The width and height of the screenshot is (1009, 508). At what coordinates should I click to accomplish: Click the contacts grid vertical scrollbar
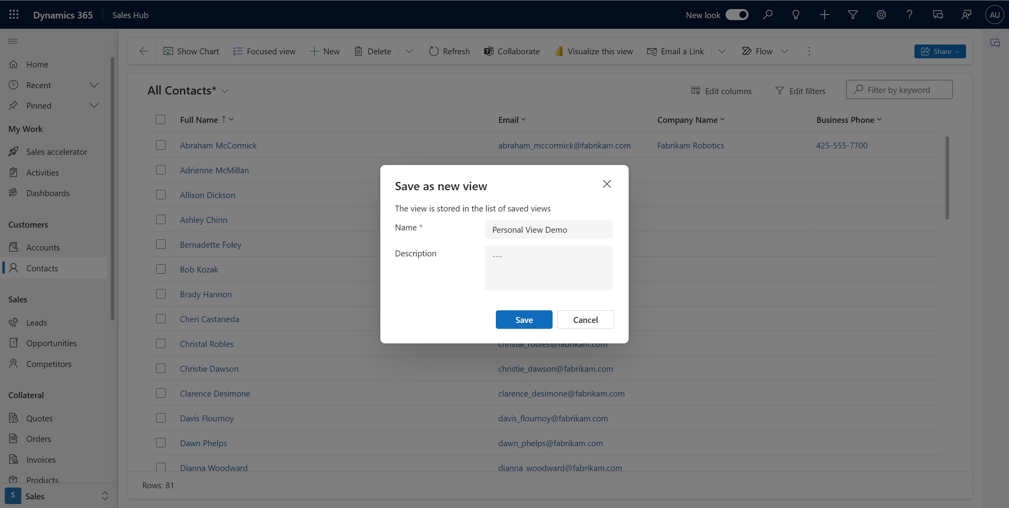pos(947,178)
